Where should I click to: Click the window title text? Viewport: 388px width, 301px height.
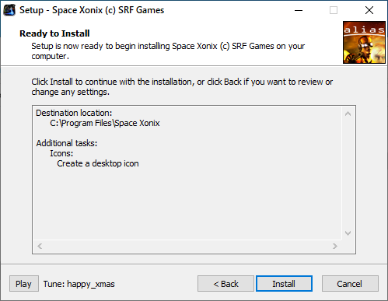[x=92, y=10]
